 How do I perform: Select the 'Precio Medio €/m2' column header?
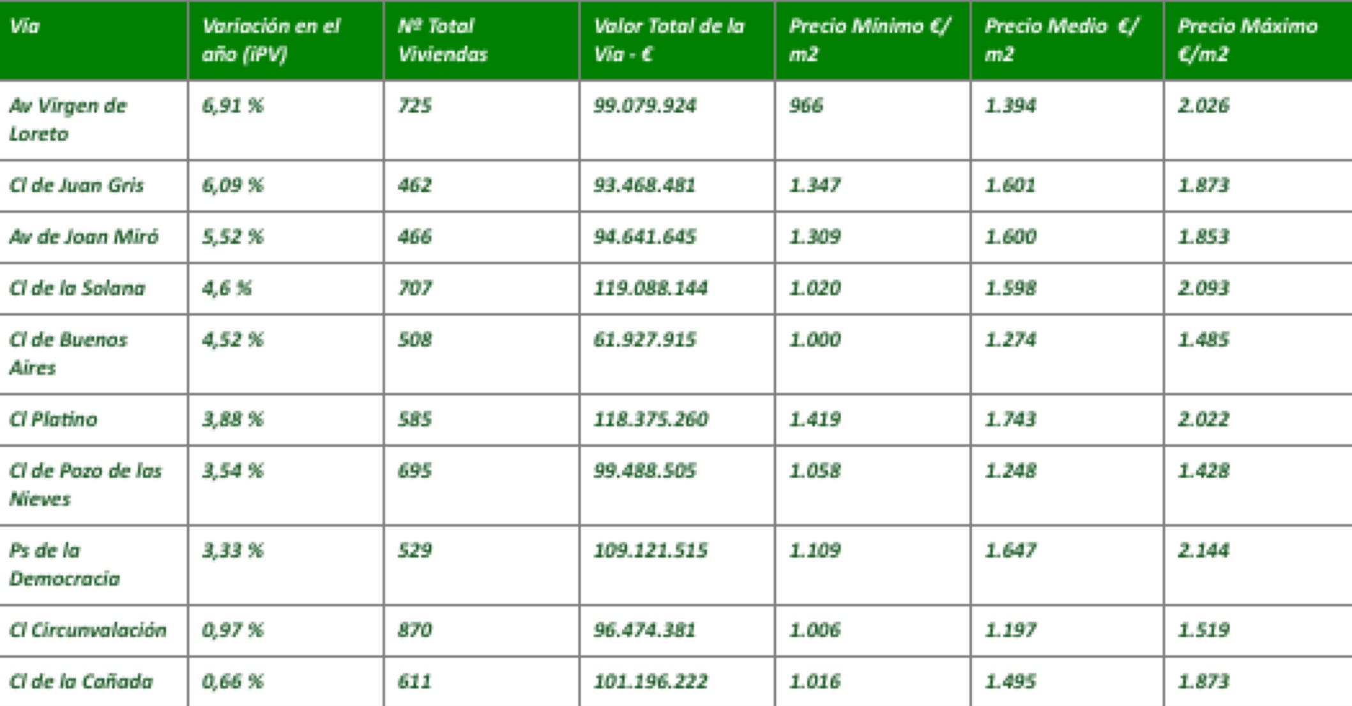point(1061,40)
